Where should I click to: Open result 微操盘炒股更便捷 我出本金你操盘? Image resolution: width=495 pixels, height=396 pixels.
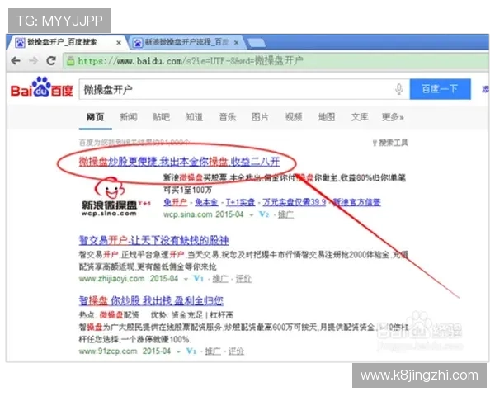pos(179,162)
